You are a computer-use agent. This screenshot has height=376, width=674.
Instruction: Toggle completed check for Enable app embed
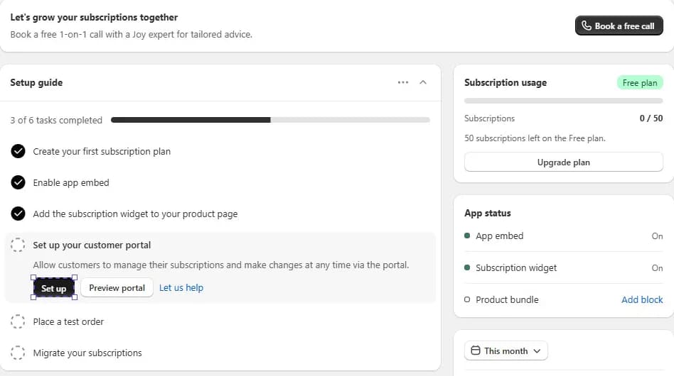click(18, 182)
